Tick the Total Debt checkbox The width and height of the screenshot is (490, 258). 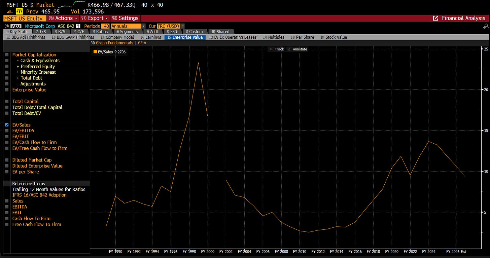click(x=7, y=78)
